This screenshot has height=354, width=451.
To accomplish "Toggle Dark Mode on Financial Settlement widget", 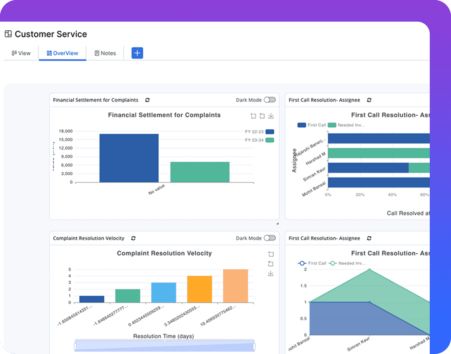I will click(270, 100).
